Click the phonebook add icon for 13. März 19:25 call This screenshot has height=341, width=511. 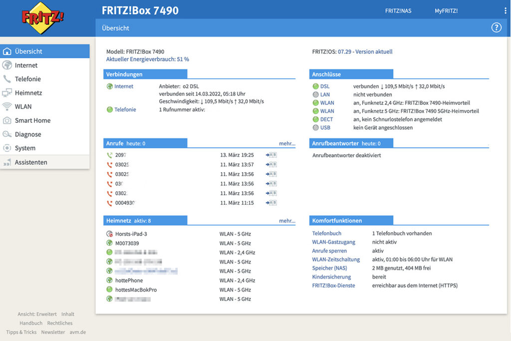click(271, 155)
